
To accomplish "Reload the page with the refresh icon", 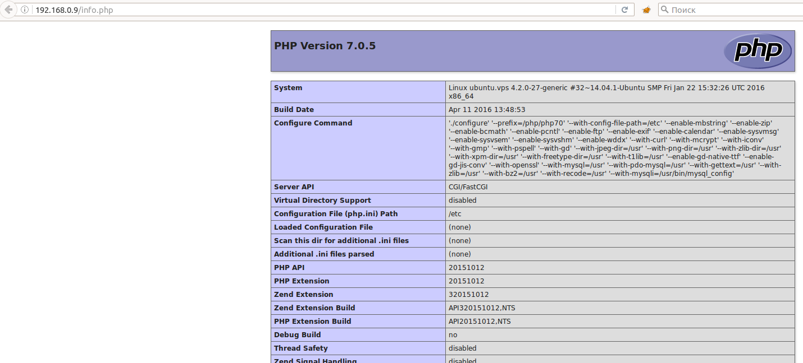I will tap(624, 10).
